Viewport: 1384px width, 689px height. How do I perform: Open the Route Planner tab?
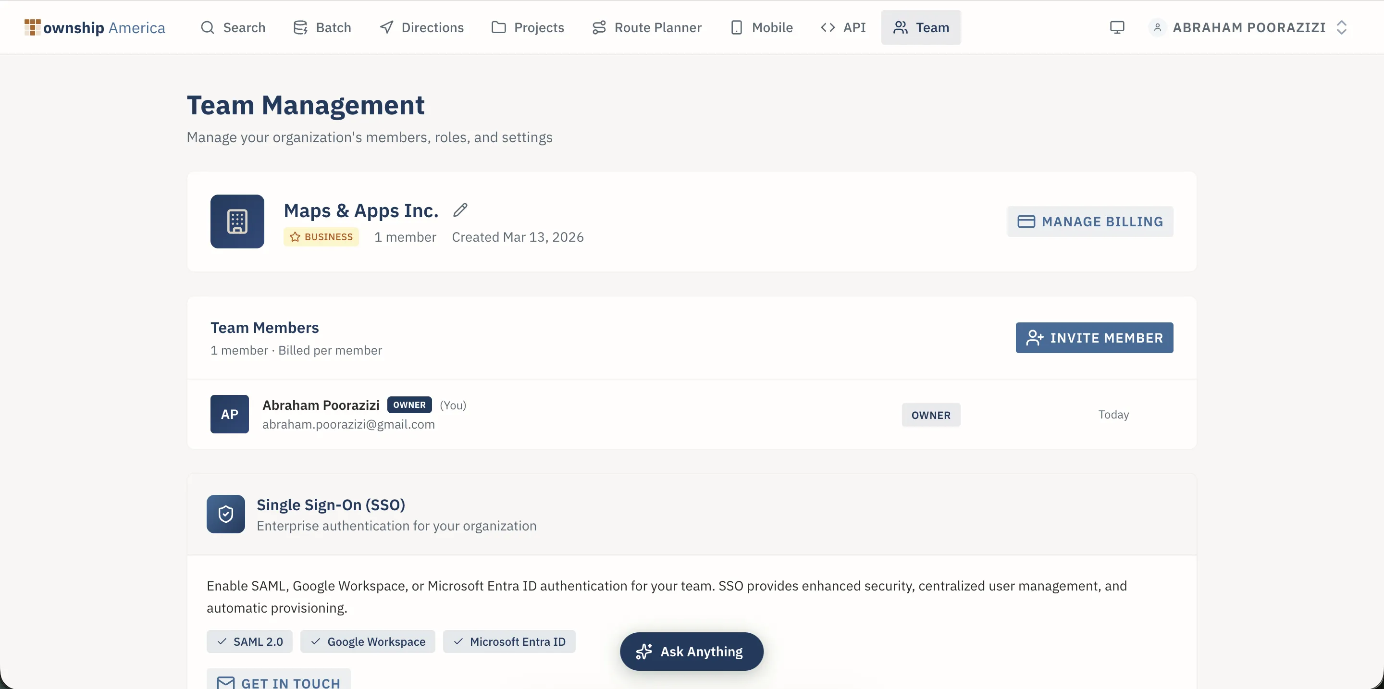tap(647, 27)
